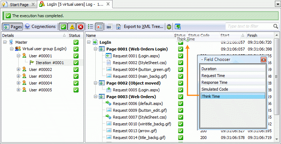Viewport: 281px width, 144px height.
Task: Select Response Time in Field Chooser
Action: [233, 82]
